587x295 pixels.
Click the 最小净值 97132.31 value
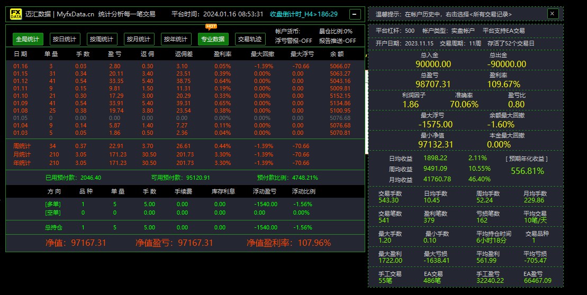pyautogui.click(x=436, y=144)
